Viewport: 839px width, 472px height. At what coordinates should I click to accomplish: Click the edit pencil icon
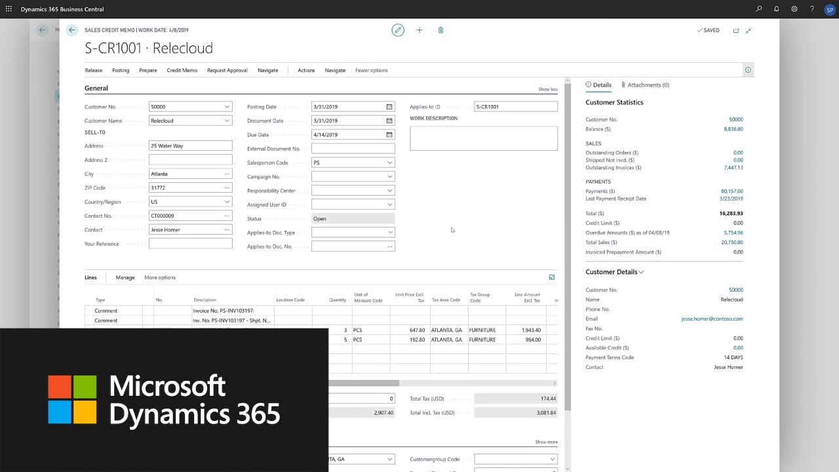click(x=398, y=30)
